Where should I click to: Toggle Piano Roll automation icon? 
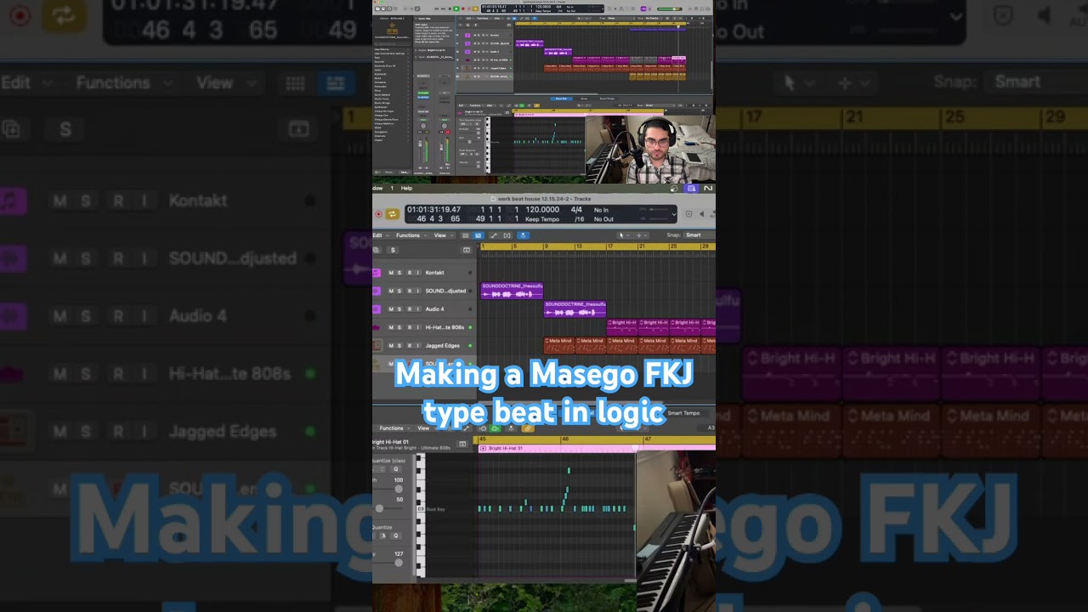(466, 428)
